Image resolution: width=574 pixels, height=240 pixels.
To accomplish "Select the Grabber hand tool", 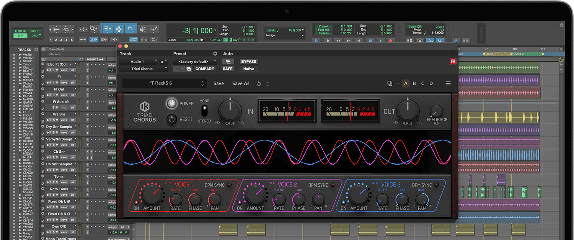I will tap(130, 29).
